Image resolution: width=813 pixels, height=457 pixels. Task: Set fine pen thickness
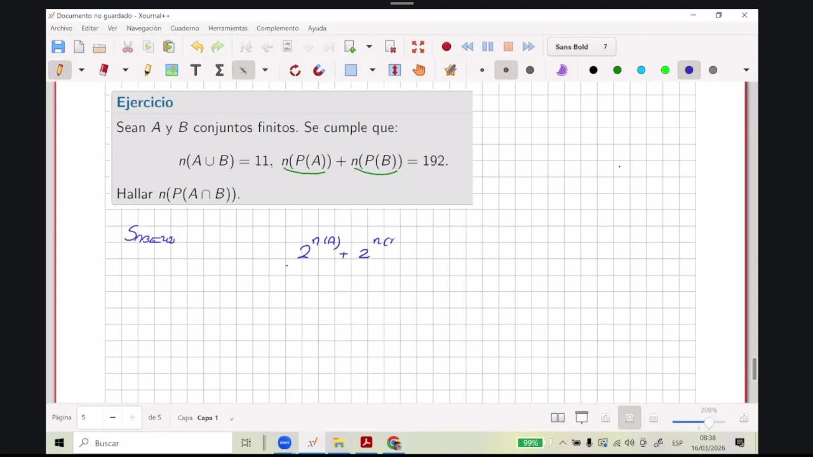[482, 70]
